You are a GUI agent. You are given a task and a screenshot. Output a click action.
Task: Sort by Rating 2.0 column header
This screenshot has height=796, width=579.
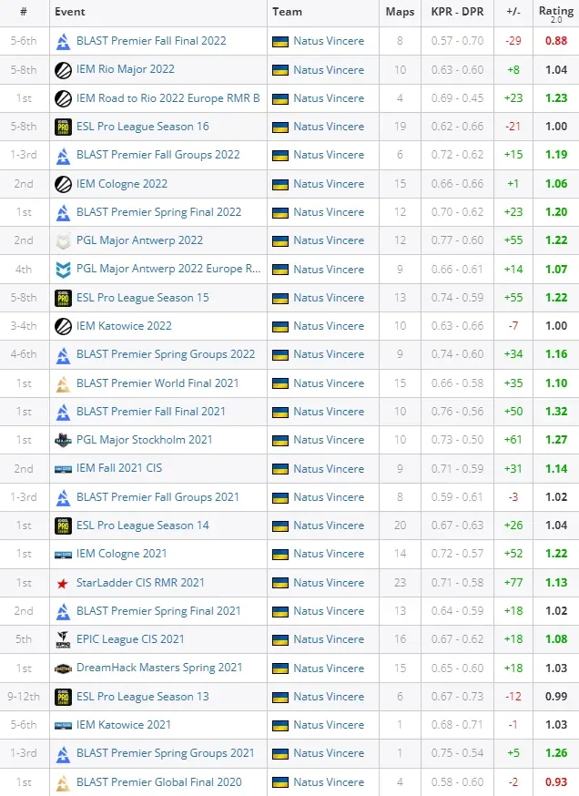pyautogui.click(x=556, y=14)
